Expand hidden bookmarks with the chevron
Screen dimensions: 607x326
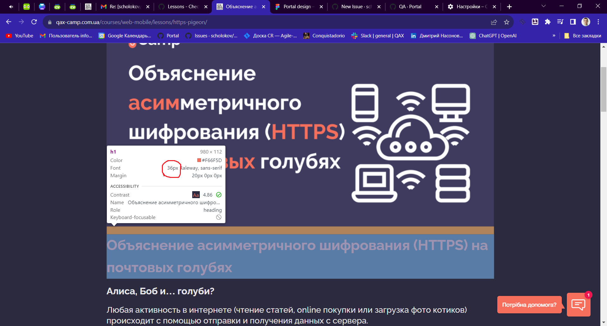pyautogui.click(x=554, y=36)
